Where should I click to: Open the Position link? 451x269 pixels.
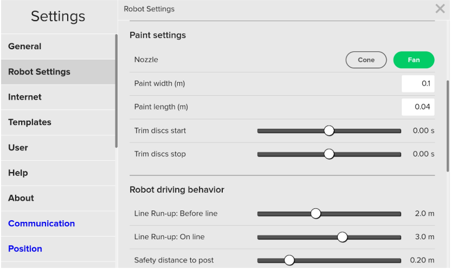(x=25, y=249)
